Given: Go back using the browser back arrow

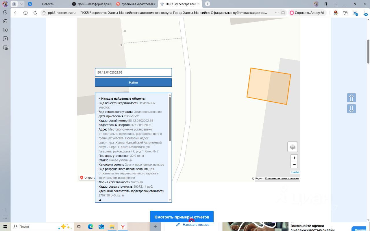Looking at the screenshot, I should tap(16, 13).
